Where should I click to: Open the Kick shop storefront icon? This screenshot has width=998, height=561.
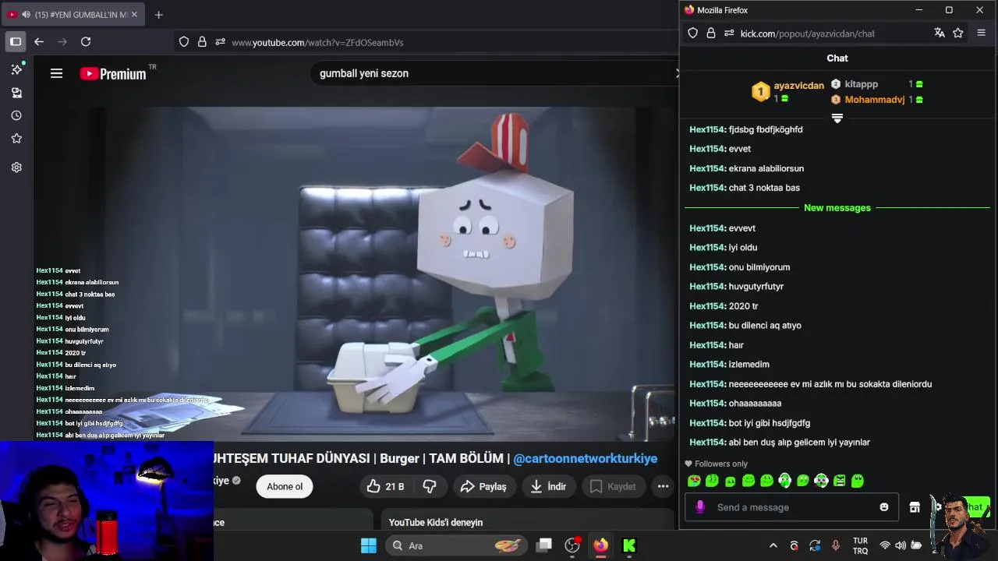coord(915,507)
